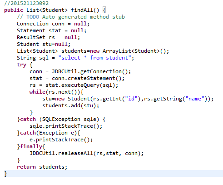Click the line "Statement stat = null;"
The height and width of the screenshot is (185, 223).
(51, 30)
